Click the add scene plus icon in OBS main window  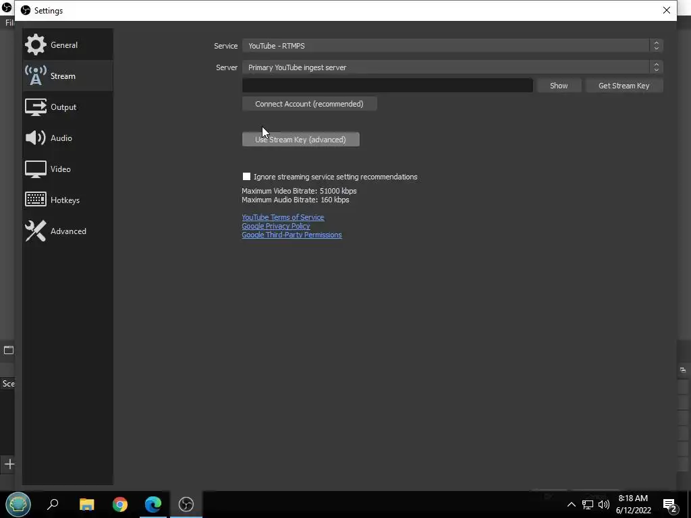coord(9,464)
